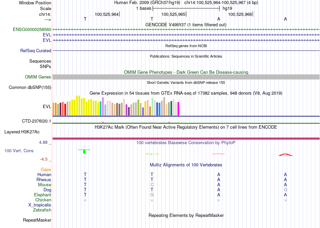This screenshot has height=228, width=320.
Task: Click the EVL label beside GTEx bar chart
Action: click(x=47, y=106)
